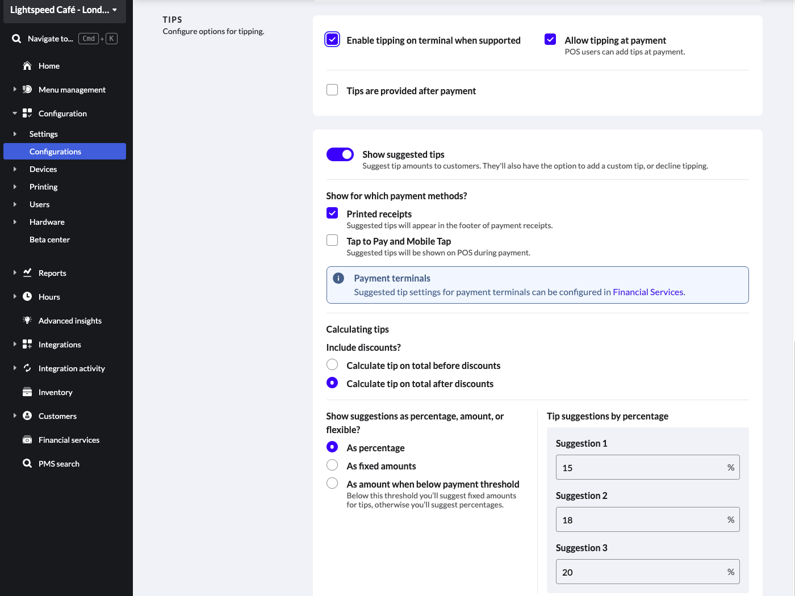
Task: Select Configurations in the sidebar
Action: coord(55,152)
